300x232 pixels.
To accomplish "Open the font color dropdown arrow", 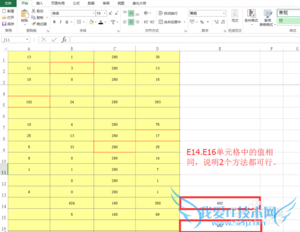I will point(106,22).
